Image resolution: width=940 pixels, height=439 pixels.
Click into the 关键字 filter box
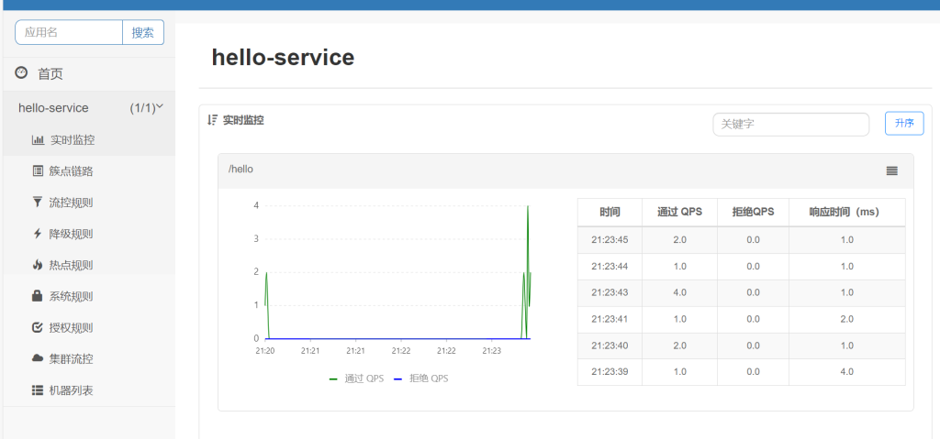790,125
